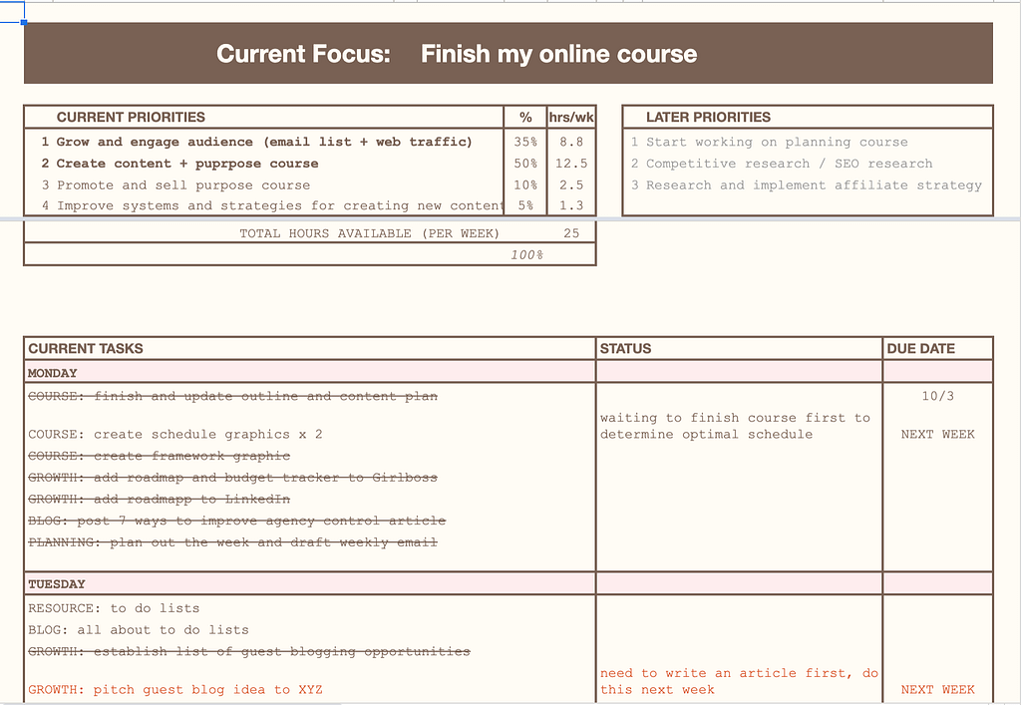Click the italic 100% total cell

tap(526, 255)
